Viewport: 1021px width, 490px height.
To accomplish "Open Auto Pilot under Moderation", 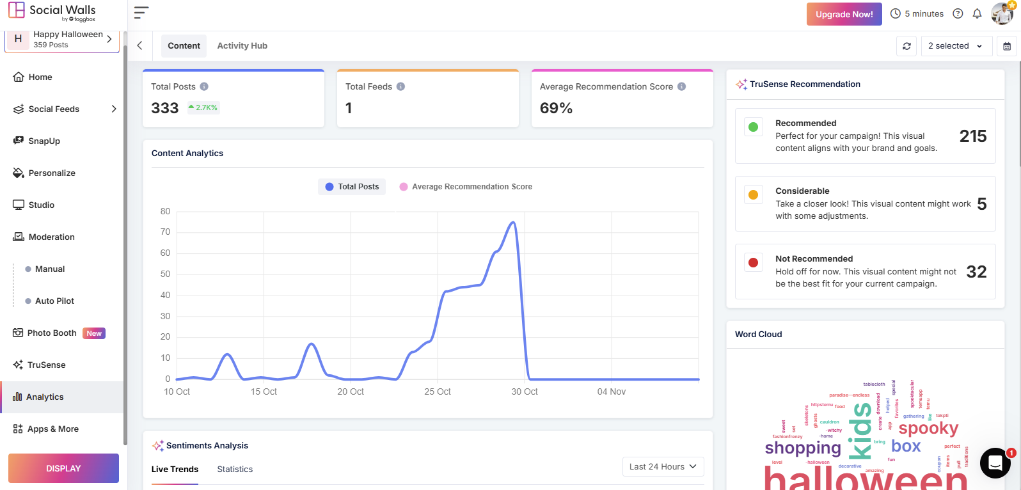I will coord(54,301).
